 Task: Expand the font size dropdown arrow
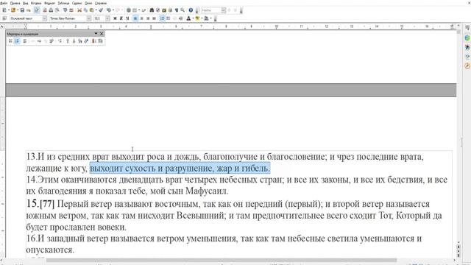pos(107,18)
